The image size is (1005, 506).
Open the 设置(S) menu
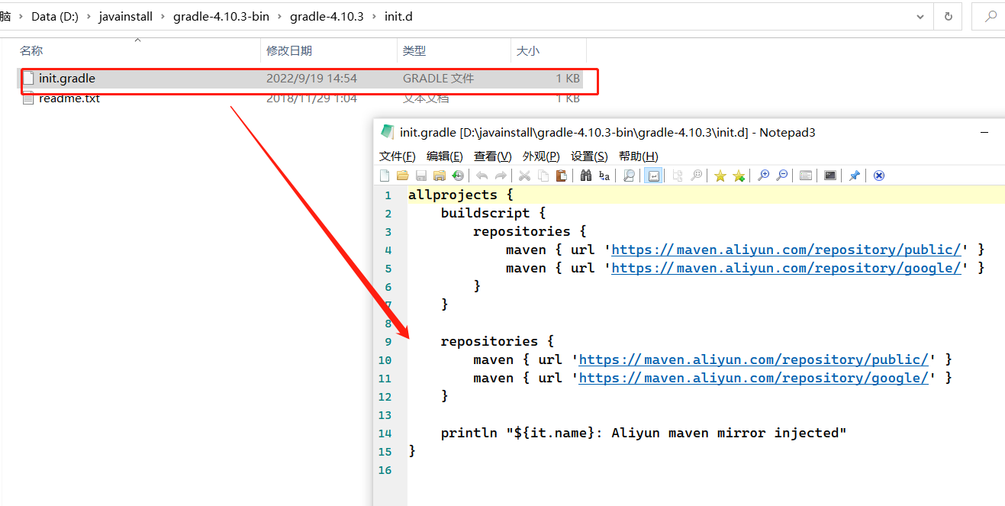click(x=589, y=156)
